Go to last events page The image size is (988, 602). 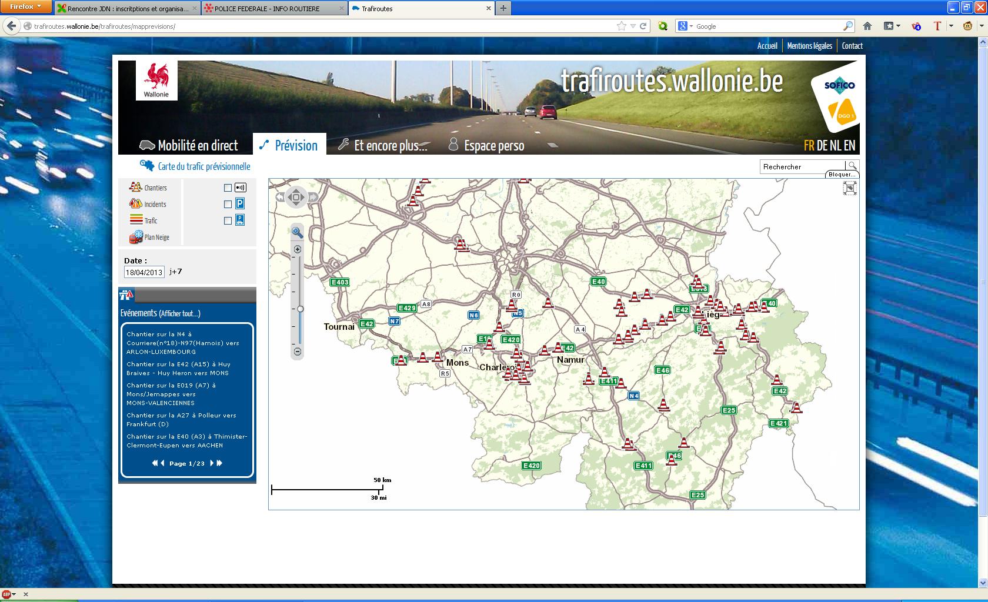pyautogui.click(x=219, y=463)
